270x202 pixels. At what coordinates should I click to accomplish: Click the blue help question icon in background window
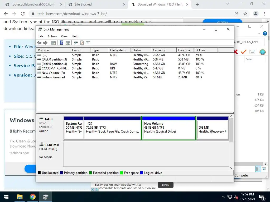265,33
